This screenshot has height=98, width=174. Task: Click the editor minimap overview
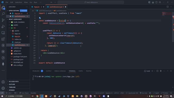point(167,14)
